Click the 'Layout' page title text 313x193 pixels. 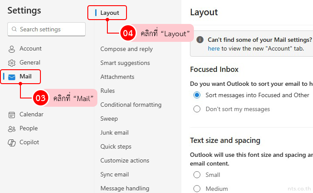pos(204,12)
